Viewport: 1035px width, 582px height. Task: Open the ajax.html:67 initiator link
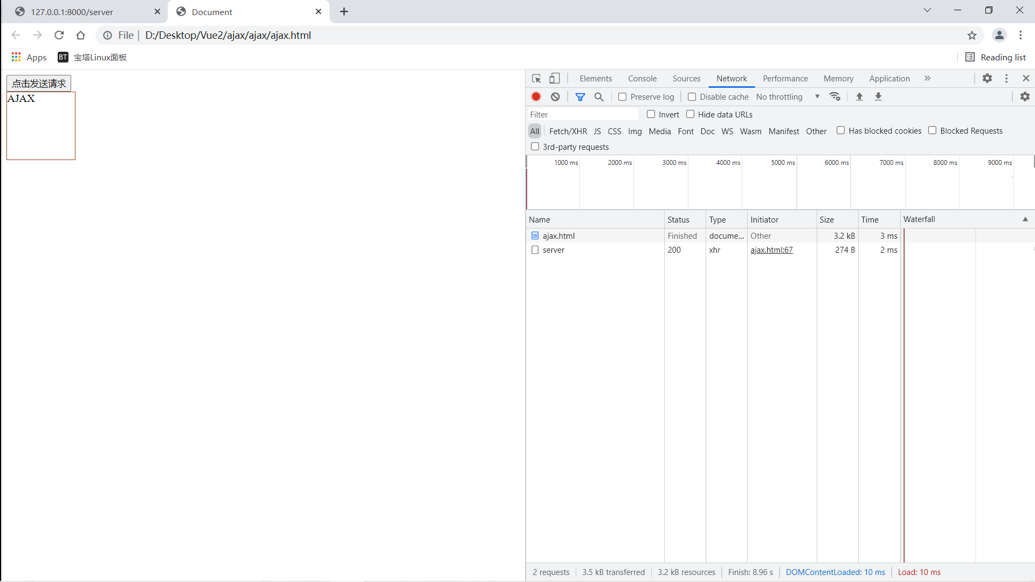click(771, 250)
